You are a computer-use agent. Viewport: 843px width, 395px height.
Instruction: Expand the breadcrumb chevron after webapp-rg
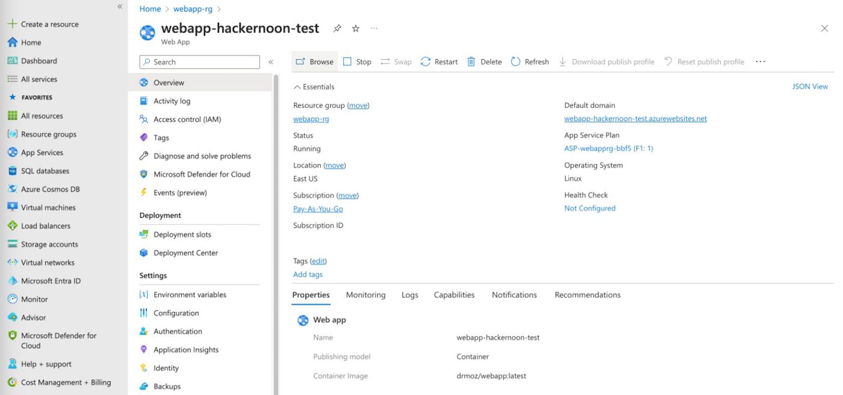pyautogui.click(x=220, y=9)
